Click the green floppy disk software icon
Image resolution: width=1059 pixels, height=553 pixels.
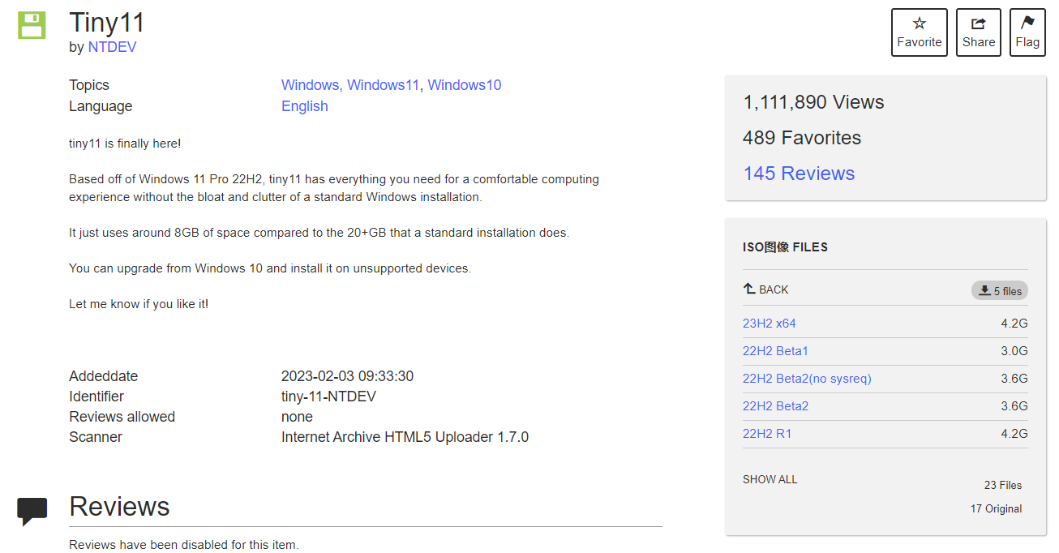(32, 25)
